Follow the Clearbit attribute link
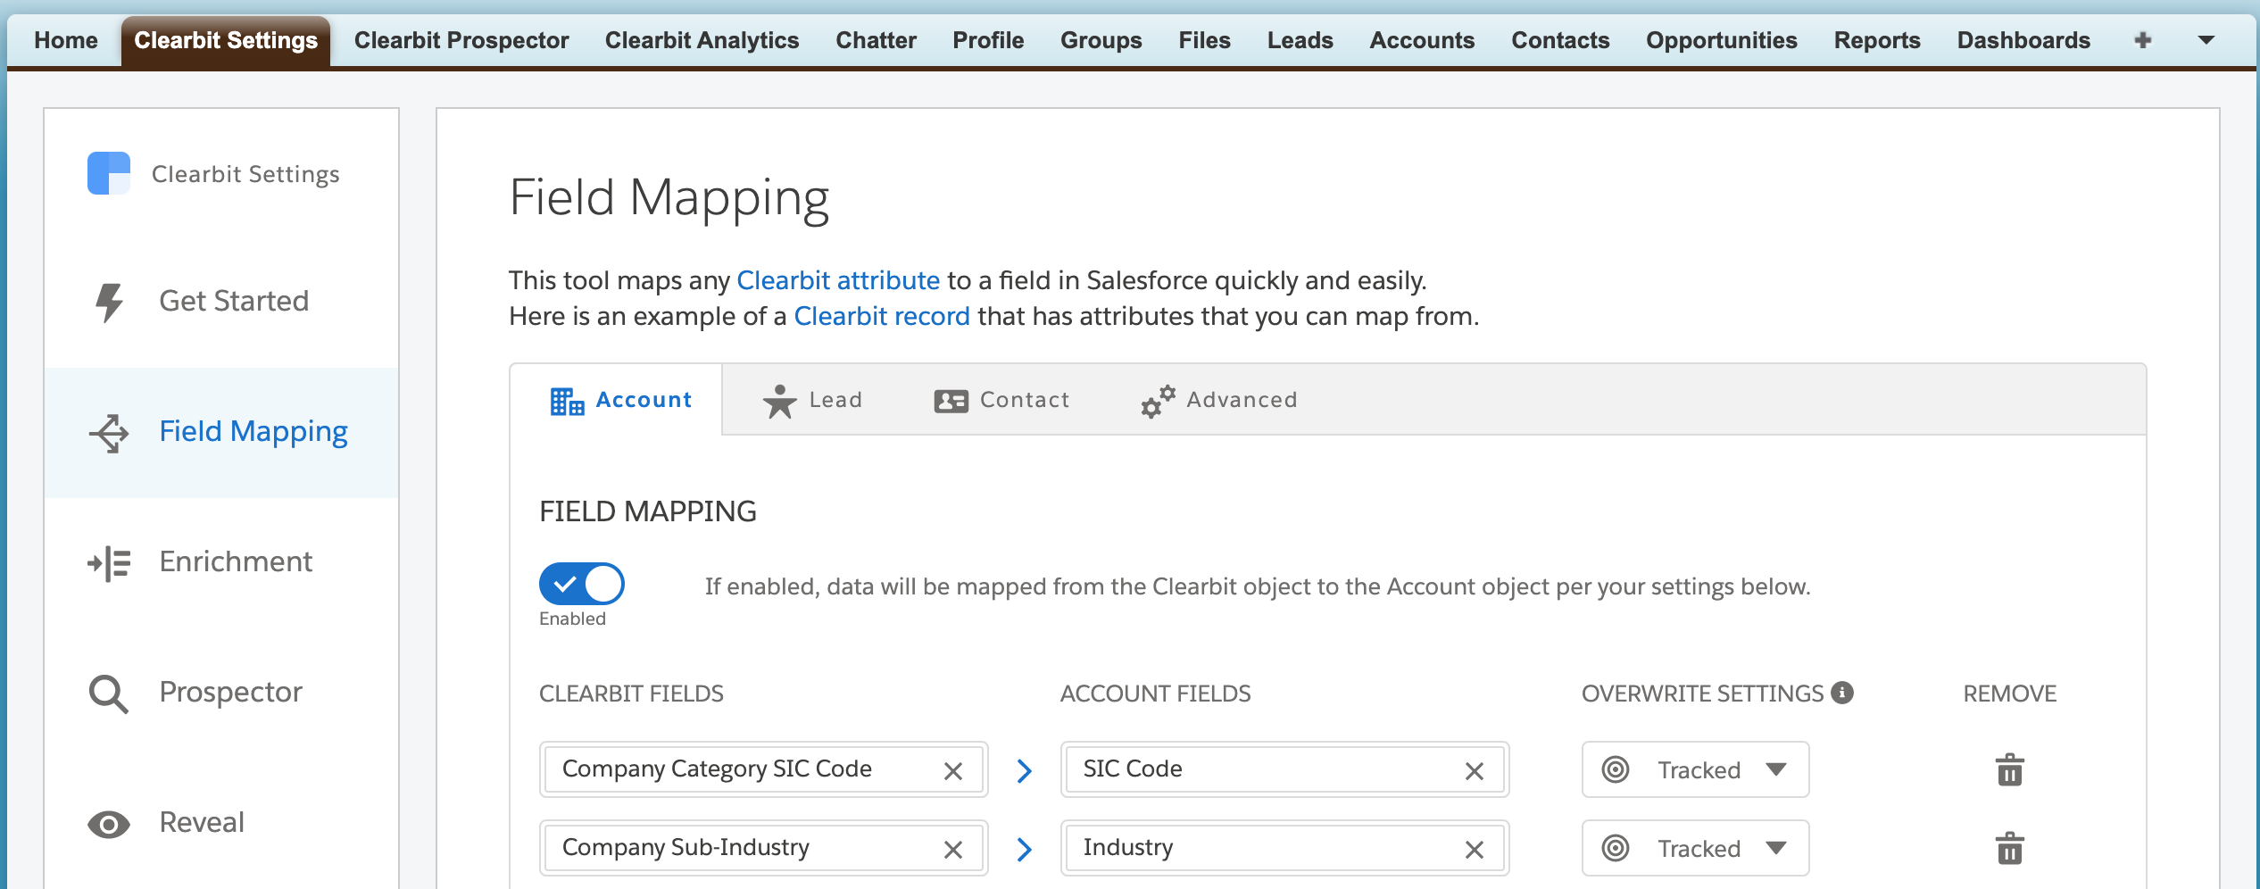 838,280
